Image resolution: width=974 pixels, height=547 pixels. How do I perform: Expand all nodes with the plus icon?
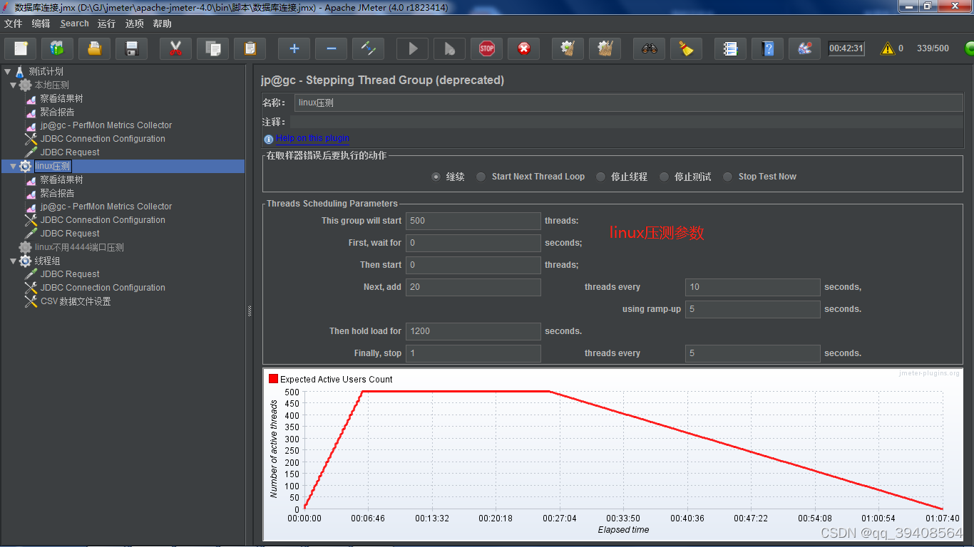coord(294,48)
